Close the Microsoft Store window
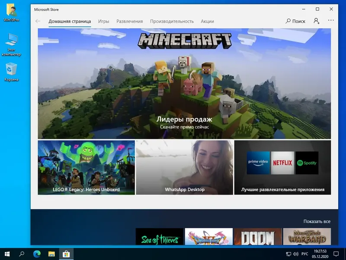Screen dimensions: 346x260 (x=331, y=9)
